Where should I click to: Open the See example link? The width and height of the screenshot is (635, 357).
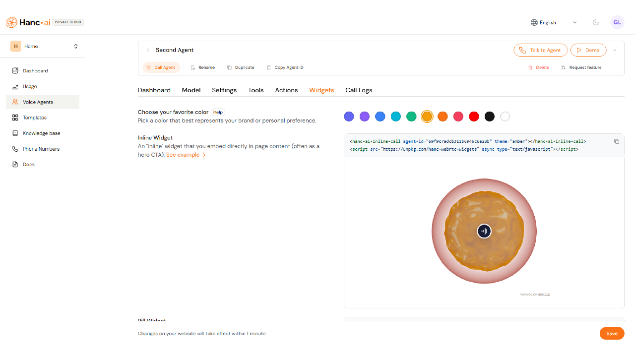pos(186,155)
